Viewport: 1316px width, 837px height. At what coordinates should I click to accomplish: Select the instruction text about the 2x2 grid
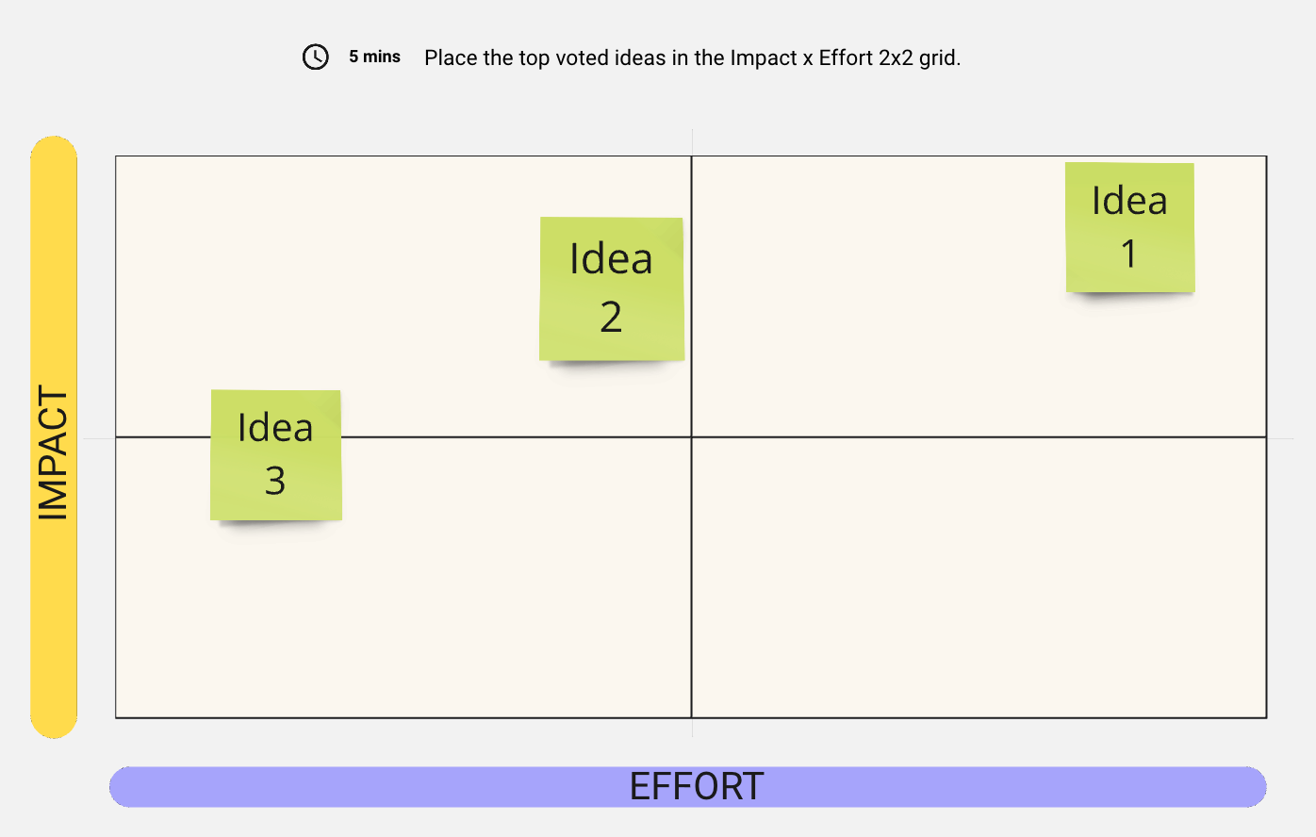692,57
